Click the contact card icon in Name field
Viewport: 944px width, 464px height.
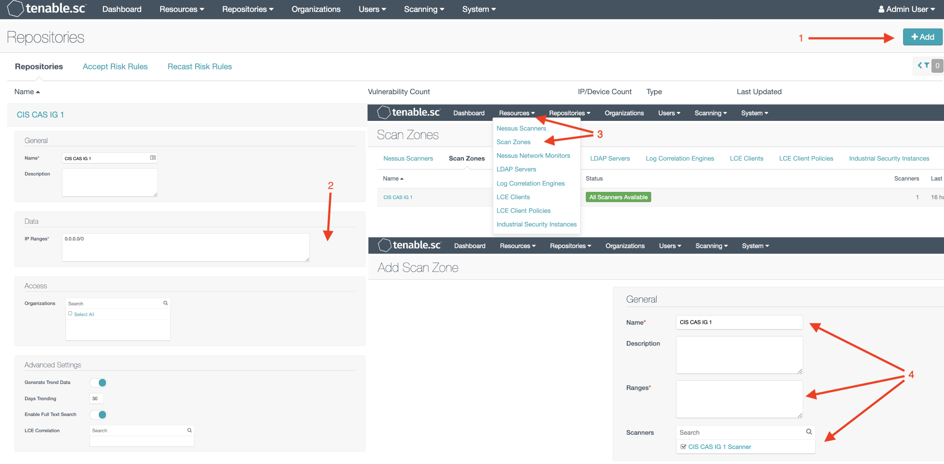(152, 158)
